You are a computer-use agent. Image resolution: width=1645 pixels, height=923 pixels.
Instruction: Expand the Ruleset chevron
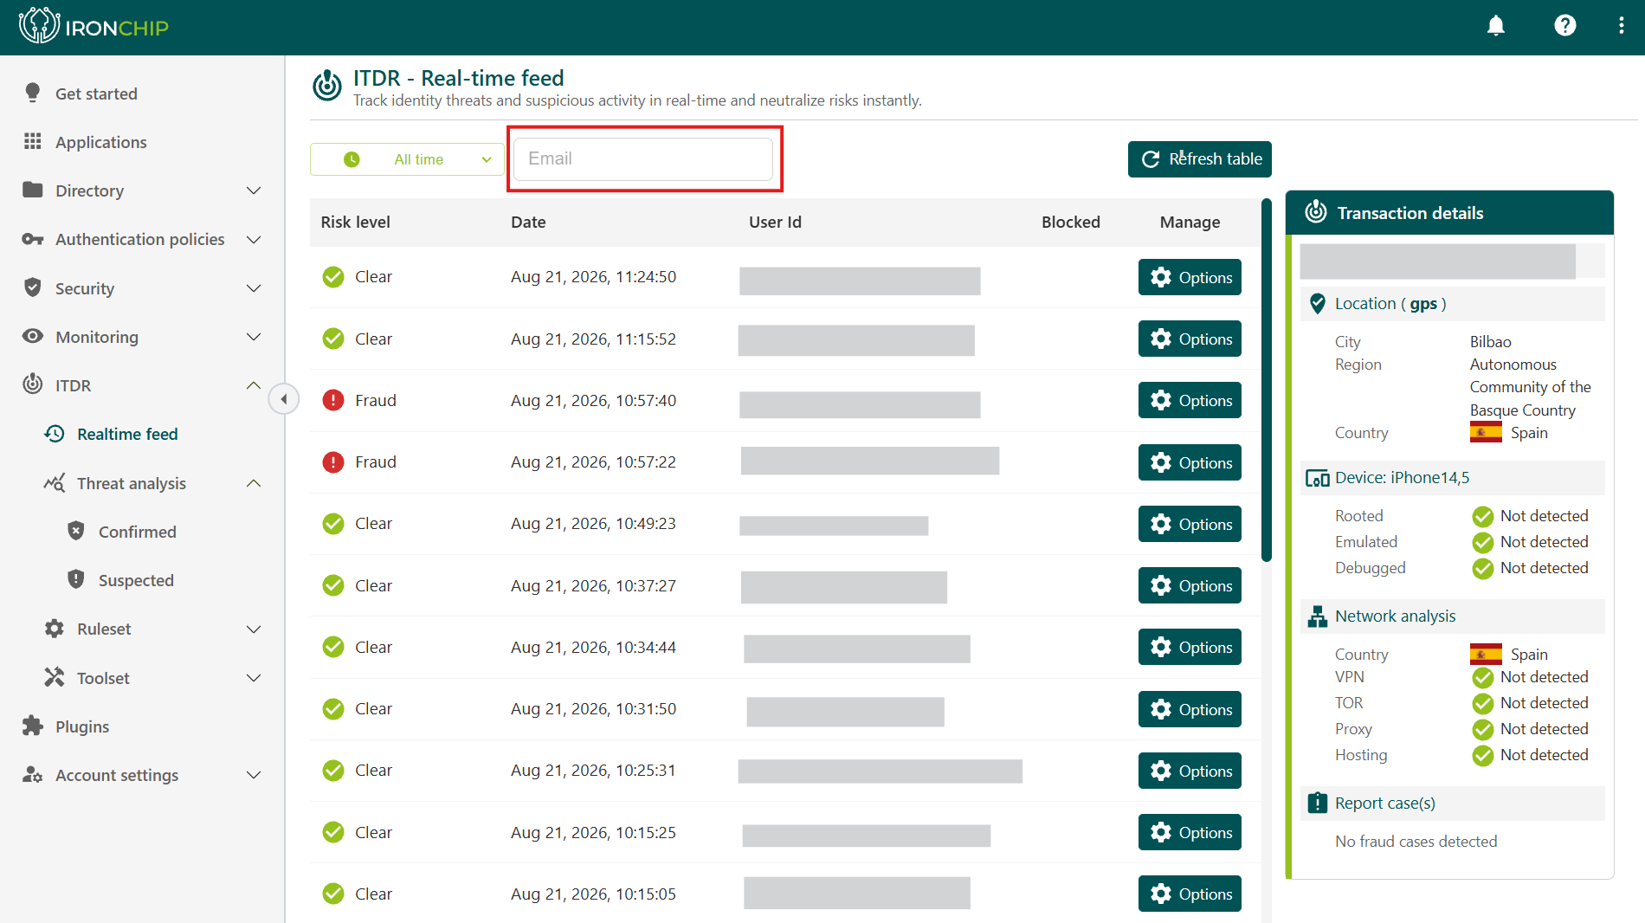(x=254, y=629)
